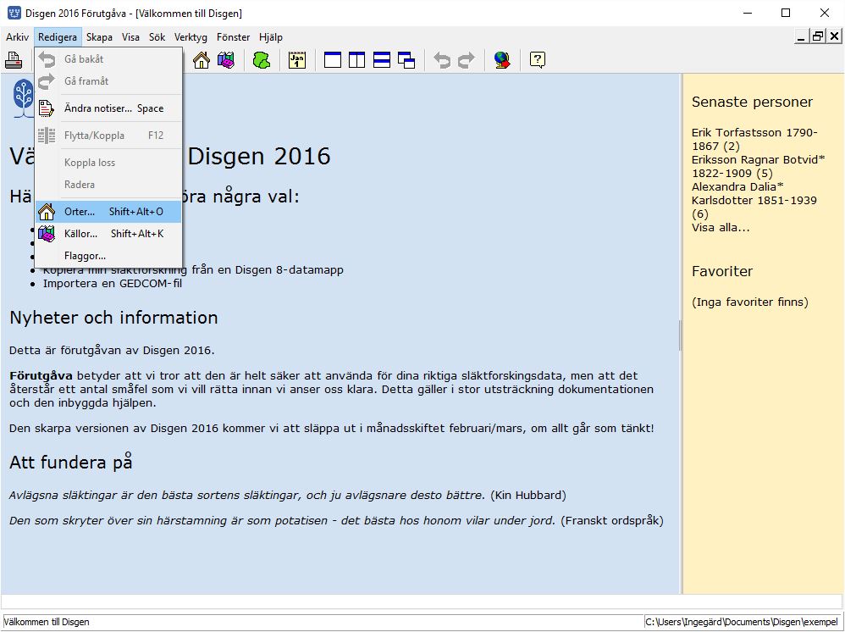The height and width of the screenshot is (632, 845).
Task: Select Flytta/Koppla menu entry
Action: pyautogui.click(x=108, y=136)
